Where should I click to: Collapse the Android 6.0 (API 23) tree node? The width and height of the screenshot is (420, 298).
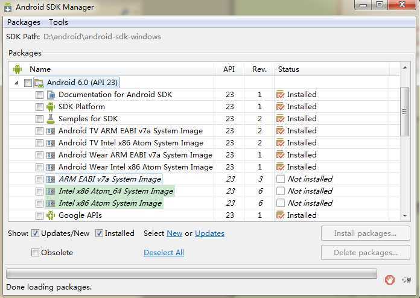coord(17,83)
